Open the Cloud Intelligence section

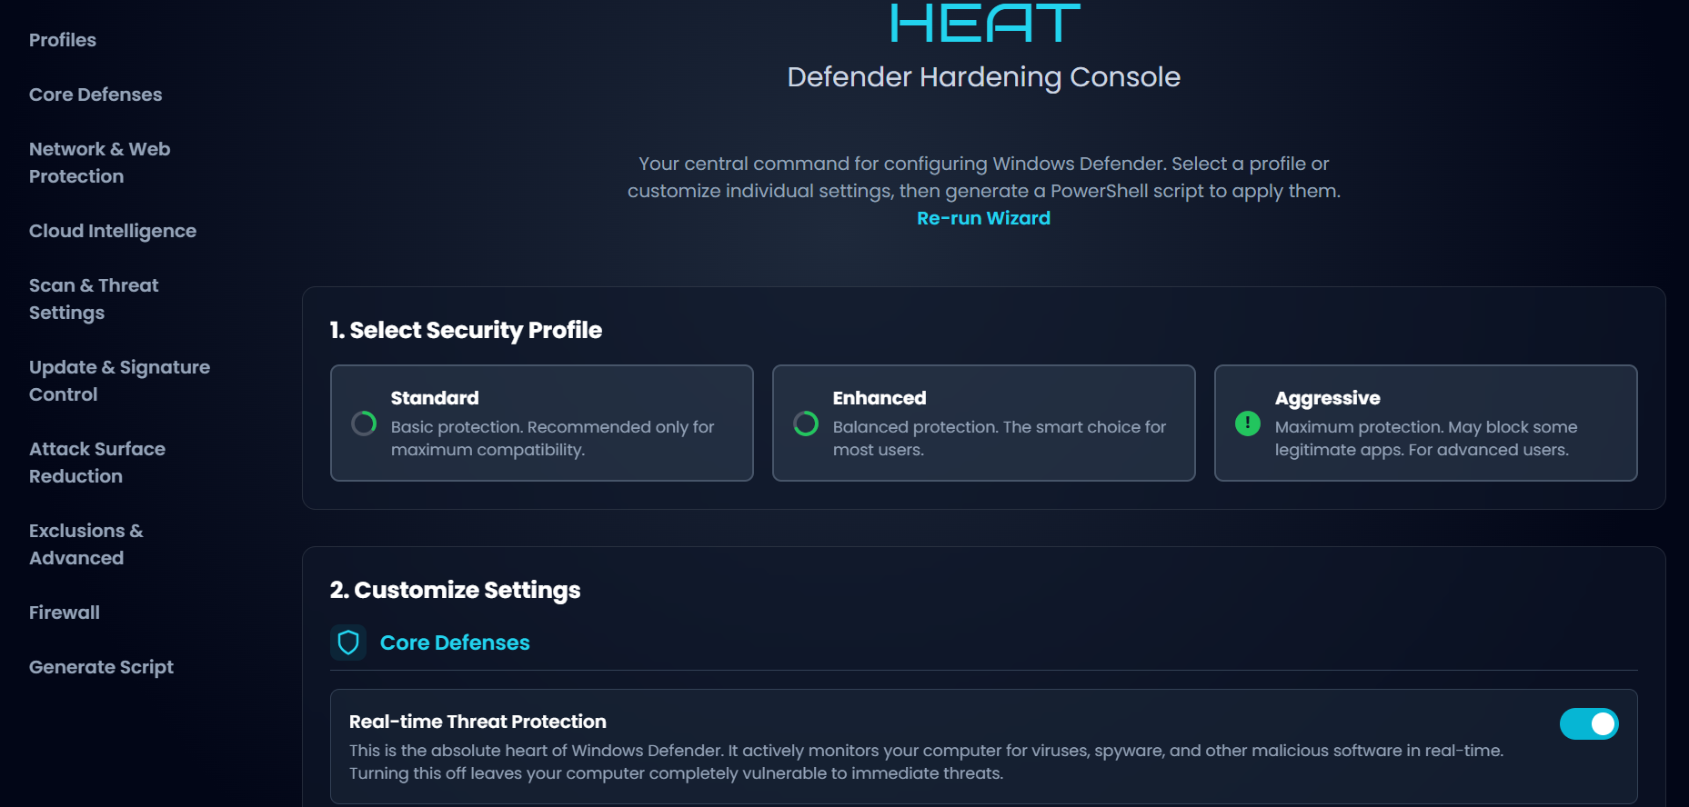[113, 231]
